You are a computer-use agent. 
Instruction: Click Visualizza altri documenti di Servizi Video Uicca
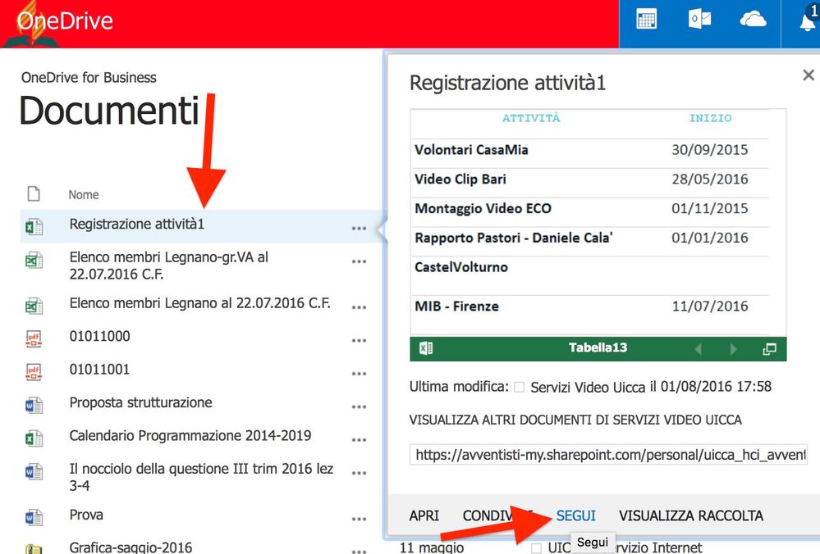pyautogui.click(x=575, y=420)
